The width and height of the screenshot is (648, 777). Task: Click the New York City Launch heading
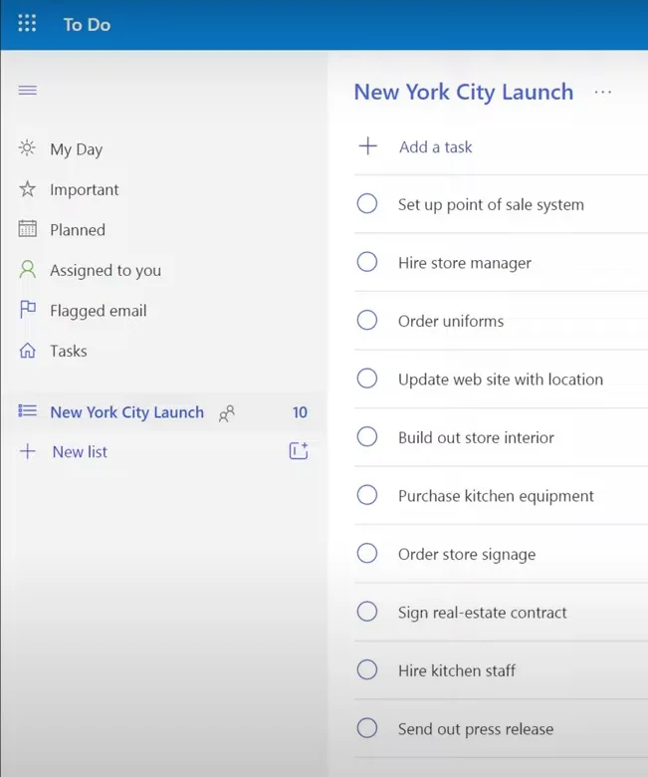tap(464, 93)
